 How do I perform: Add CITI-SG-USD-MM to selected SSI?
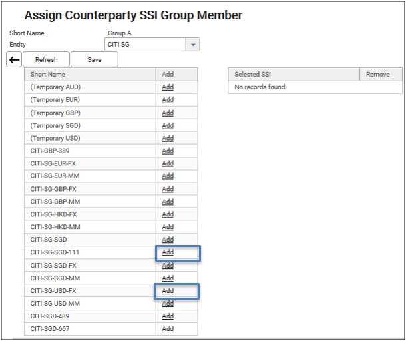coord(168,304)
